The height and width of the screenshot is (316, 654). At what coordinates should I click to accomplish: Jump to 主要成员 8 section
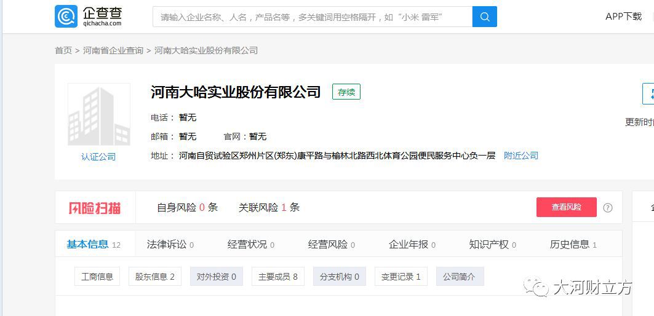click(278, 277)
